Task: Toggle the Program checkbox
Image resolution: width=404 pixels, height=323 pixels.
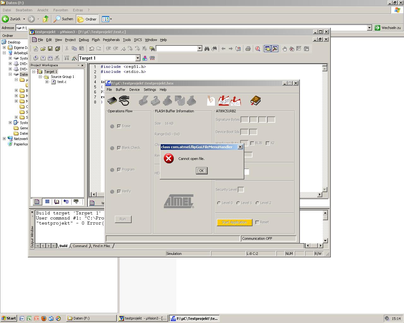Action: click(119, 170)
